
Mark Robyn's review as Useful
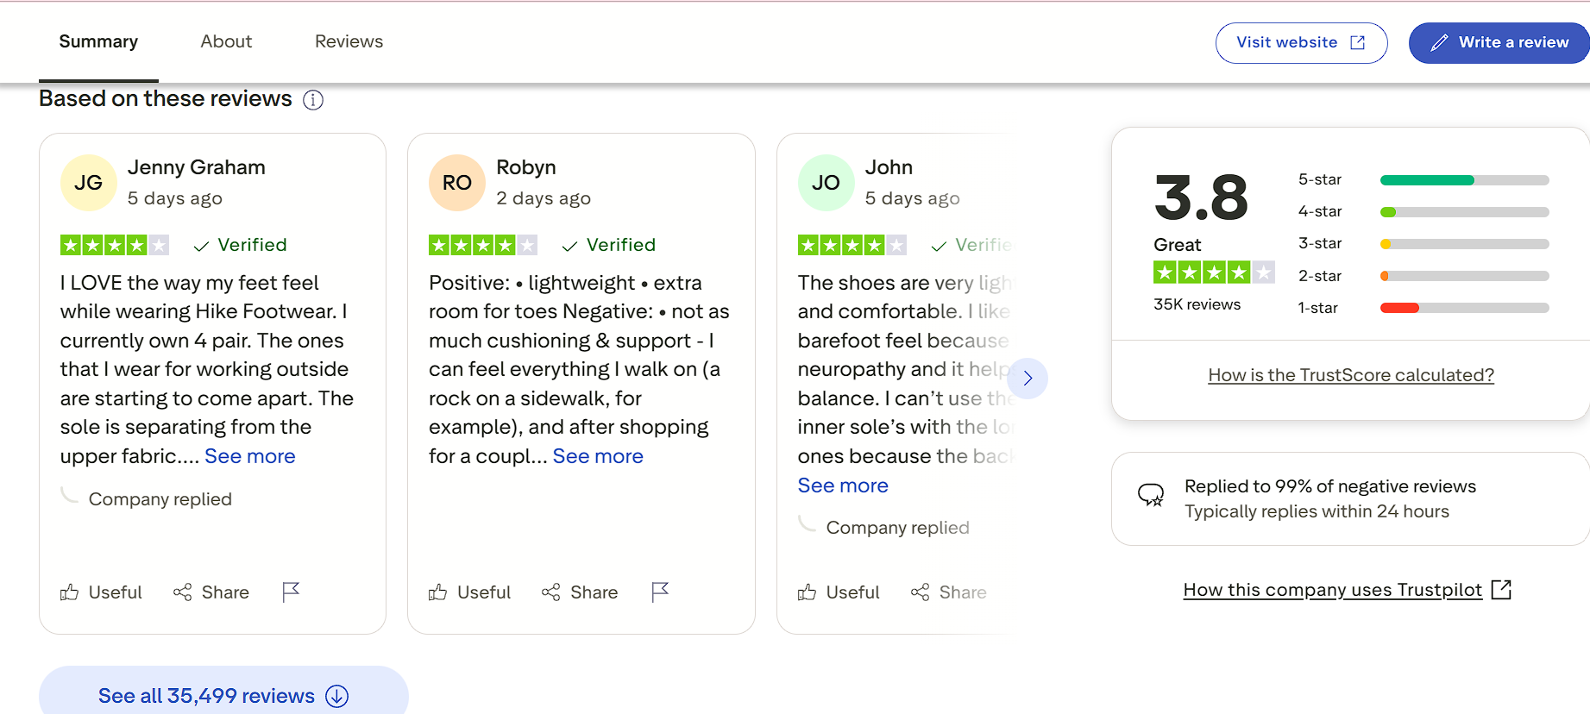click(x=470, y=592)
